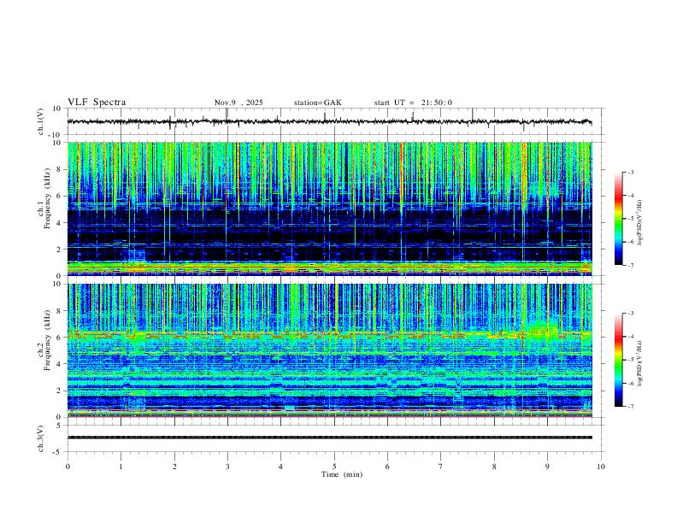Click the log(PSD) label beside ch.2 color bar

pyautogui.click(x=640, y=364)
